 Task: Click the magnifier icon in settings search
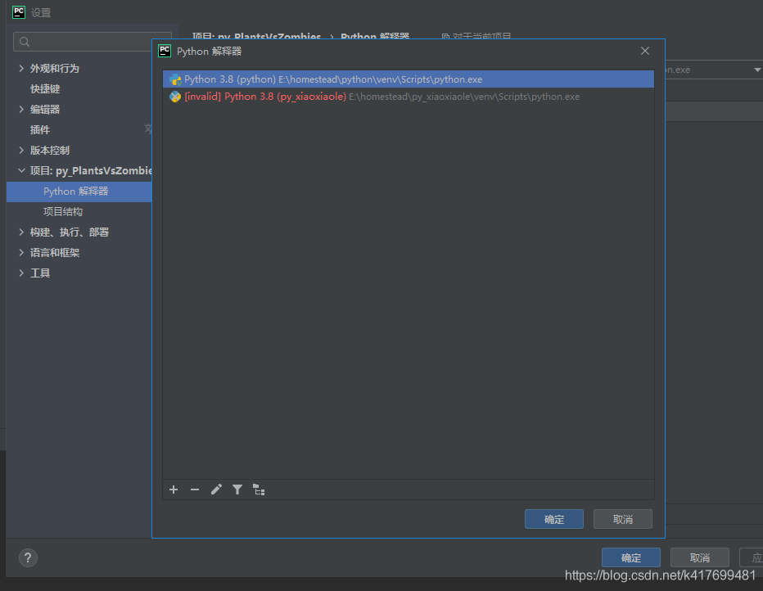(25, 42)
